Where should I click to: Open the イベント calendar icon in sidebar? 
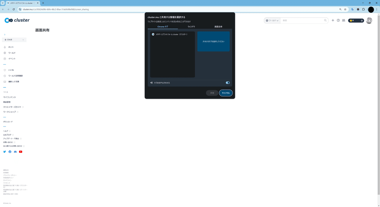(x=5, y=59)
